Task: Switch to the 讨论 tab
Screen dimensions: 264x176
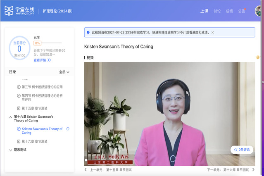Action: pyautogui.click(x=217, y=11)
